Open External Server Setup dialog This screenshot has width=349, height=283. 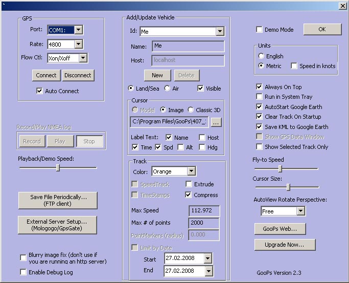[x=57, y=225]
